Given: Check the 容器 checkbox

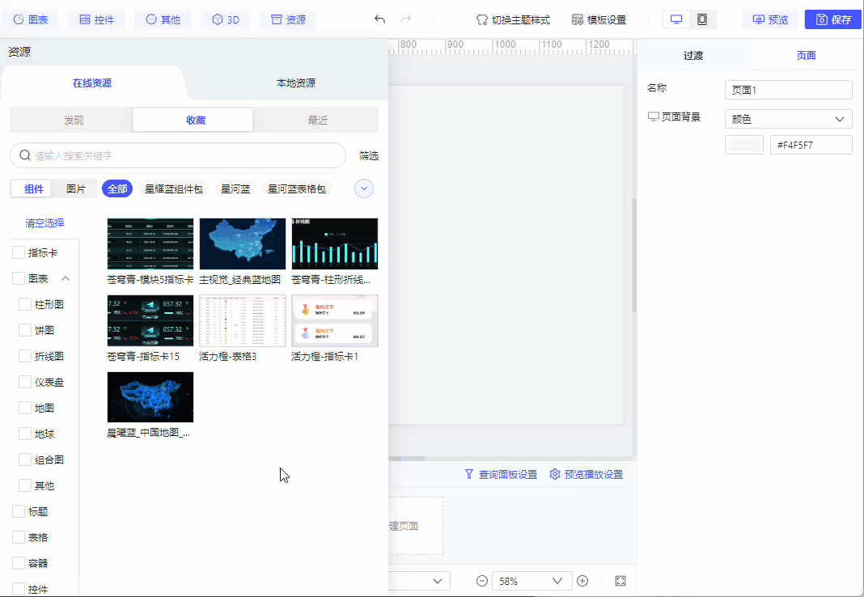Looking at the screenshot, I should tap(18, 563).
